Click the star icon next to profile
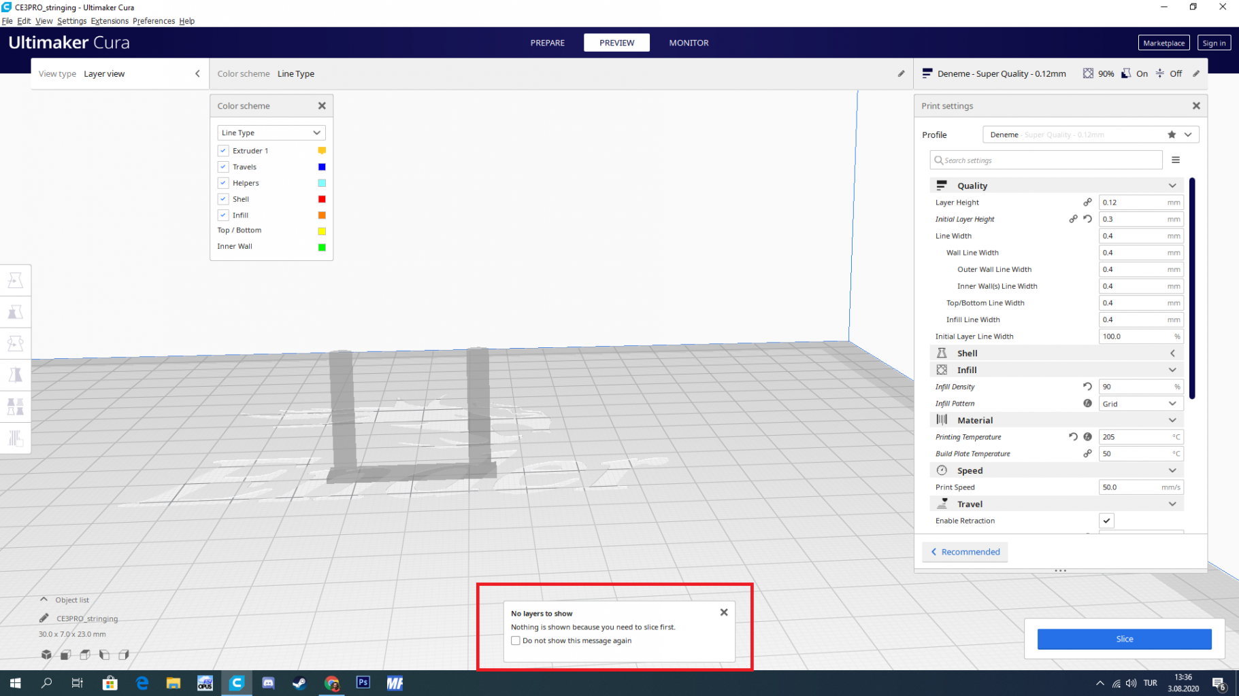 click(x=1172, y=135)
